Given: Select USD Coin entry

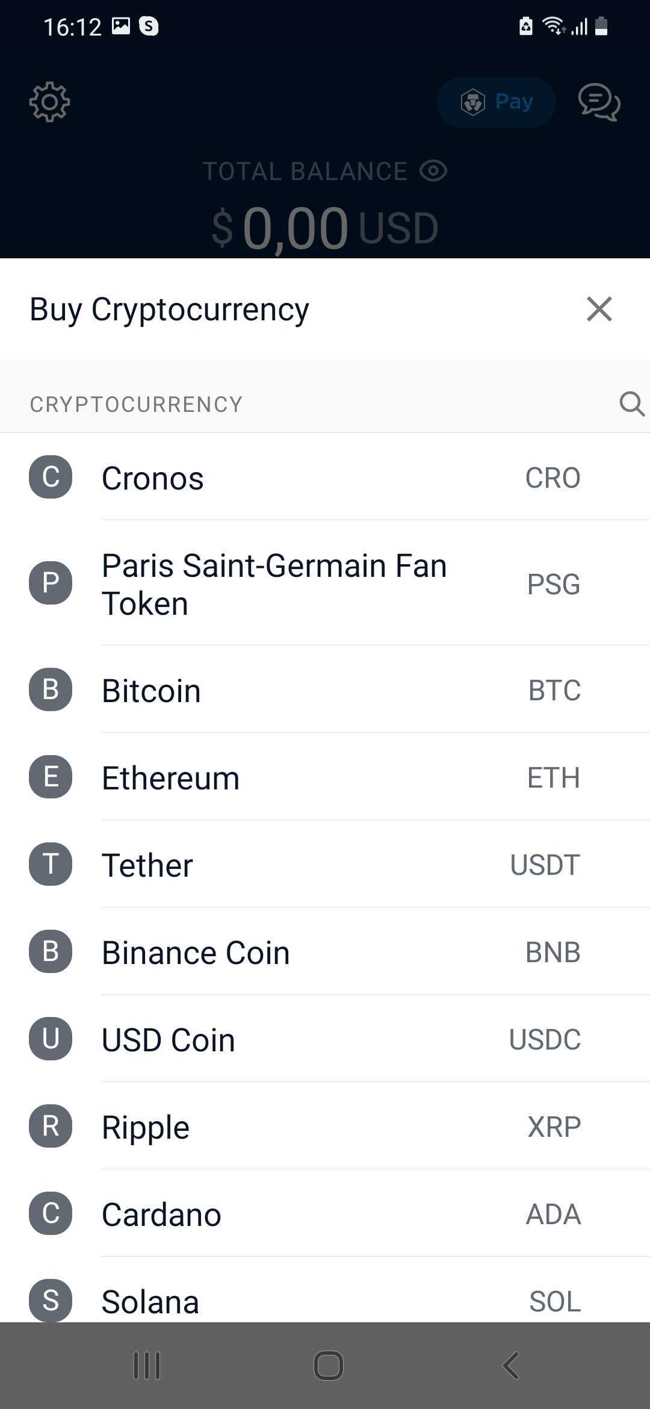Looking at the screenshot, I should tap(325, 1039).
